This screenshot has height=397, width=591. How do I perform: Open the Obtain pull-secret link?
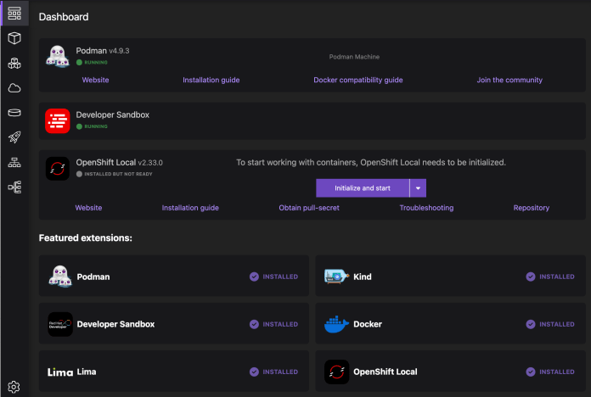309,207
